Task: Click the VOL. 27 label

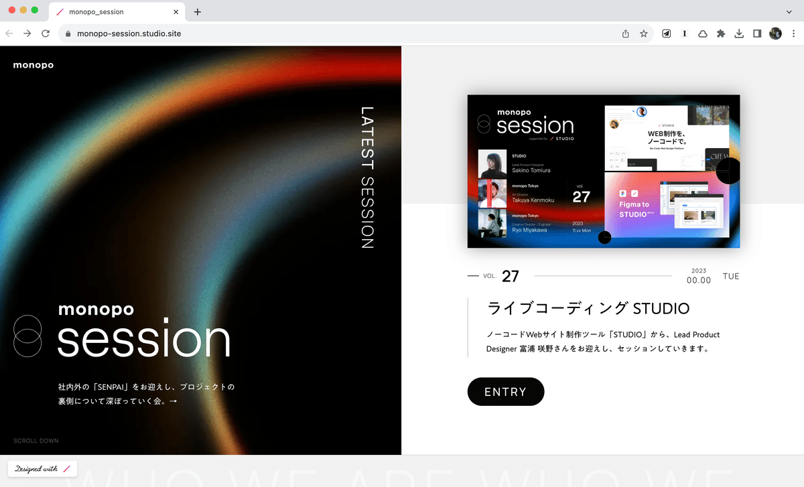Action: point(500,276)
